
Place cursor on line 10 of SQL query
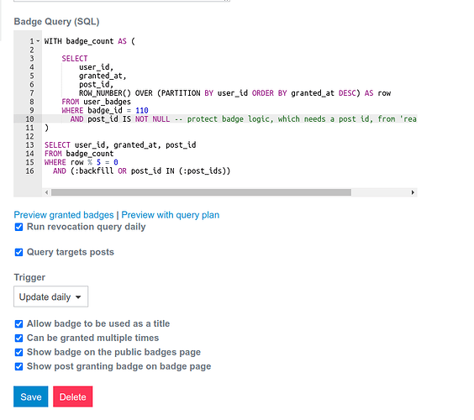[229, 119]
